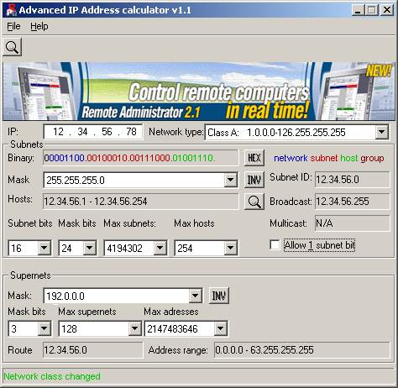Open the supernet Mask 192.0.0.0 dropdown

[196, 296]
